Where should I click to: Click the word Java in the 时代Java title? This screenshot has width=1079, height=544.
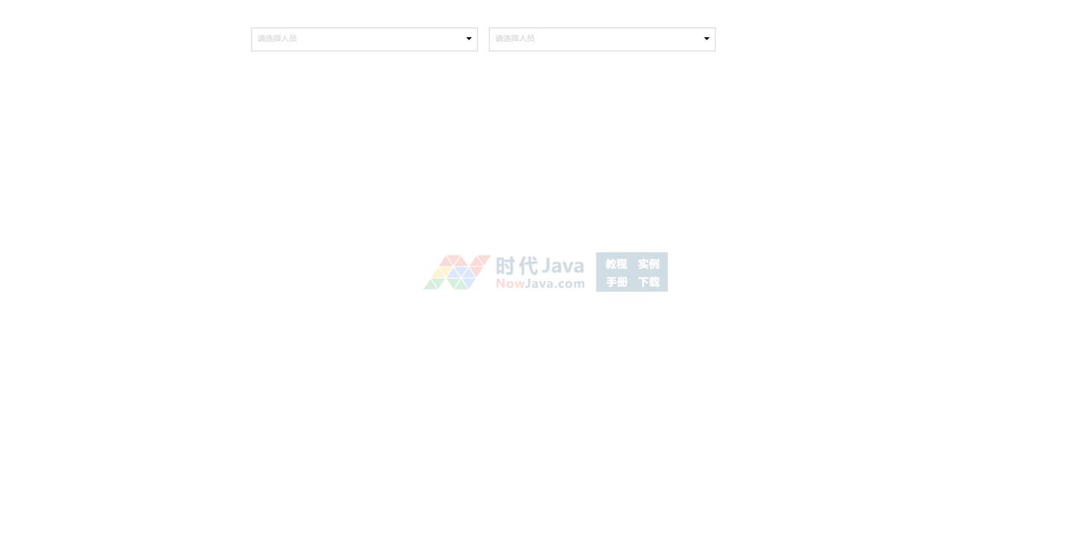tap(562, 266)
